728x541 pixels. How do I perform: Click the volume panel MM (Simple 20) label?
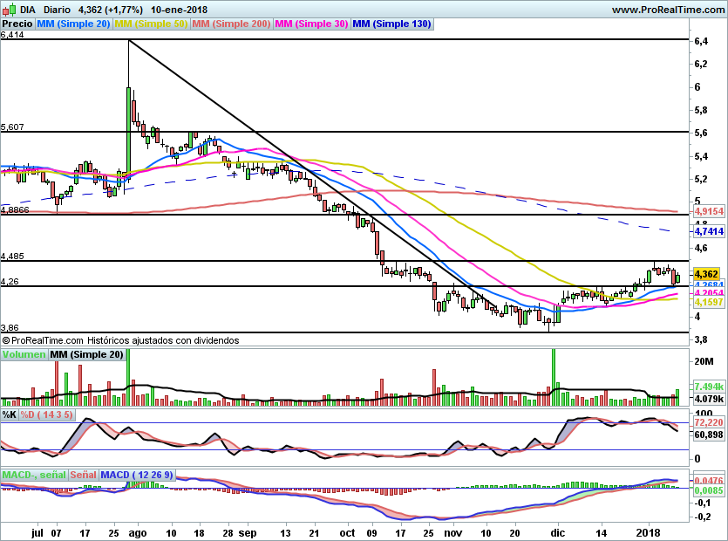(87, 354)
